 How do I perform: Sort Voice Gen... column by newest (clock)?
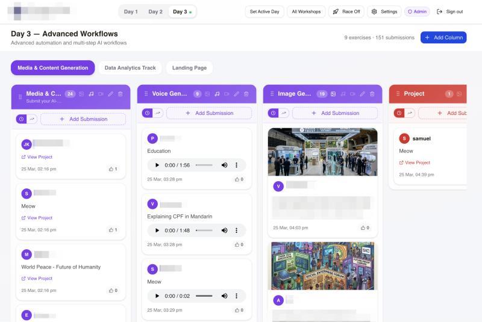coord(147,113)
